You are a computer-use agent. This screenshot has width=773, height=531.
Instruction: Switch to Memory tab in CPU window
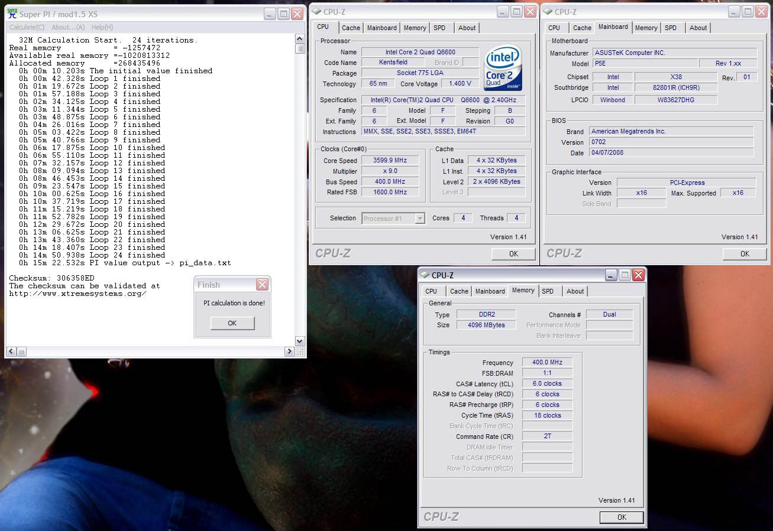click(x=415, y=28)
